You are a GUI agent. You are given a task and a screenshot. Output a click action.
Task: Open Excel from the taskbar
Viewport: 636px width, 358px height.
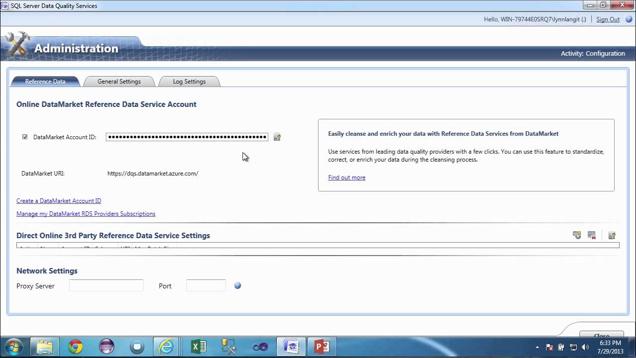point(199,347)
